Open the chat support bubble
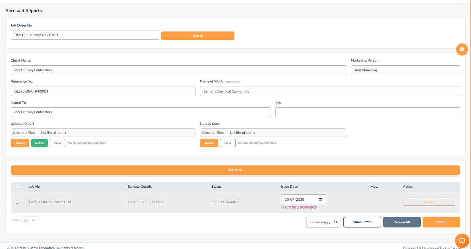Screen dimensions: 471x249 [462, 240]
